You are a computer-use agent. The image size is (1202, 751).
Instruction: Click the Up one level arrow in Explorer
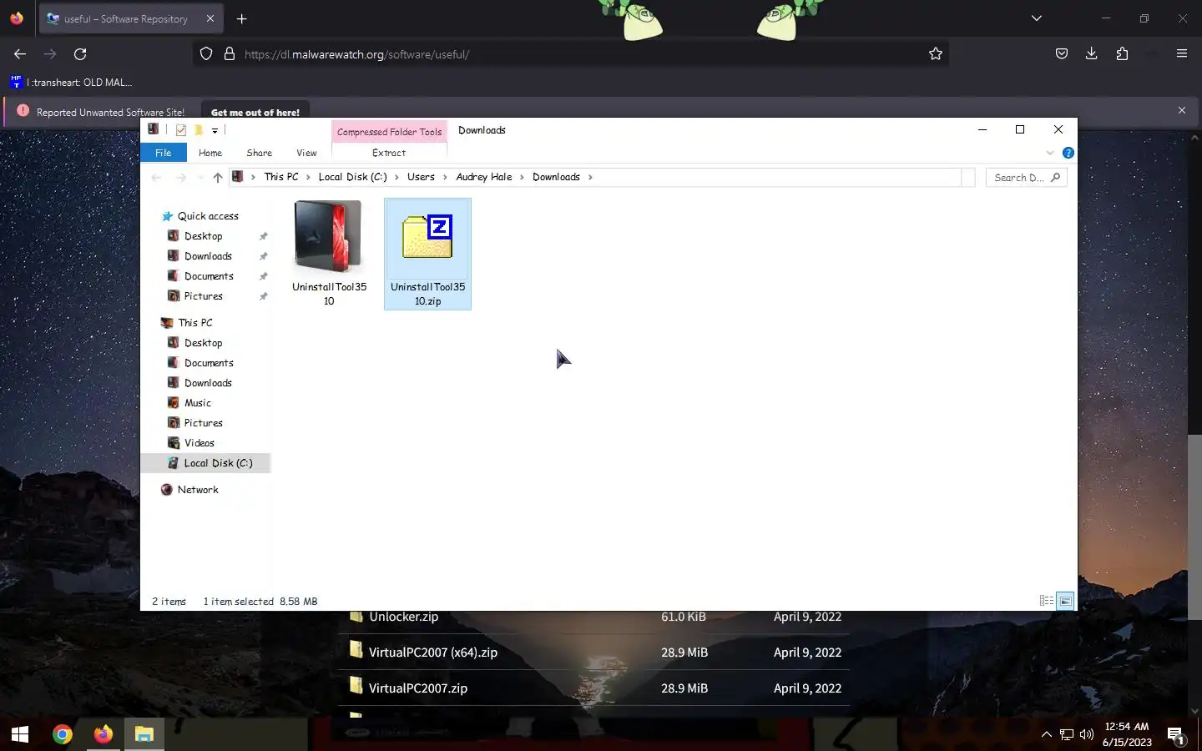[218, 177]
